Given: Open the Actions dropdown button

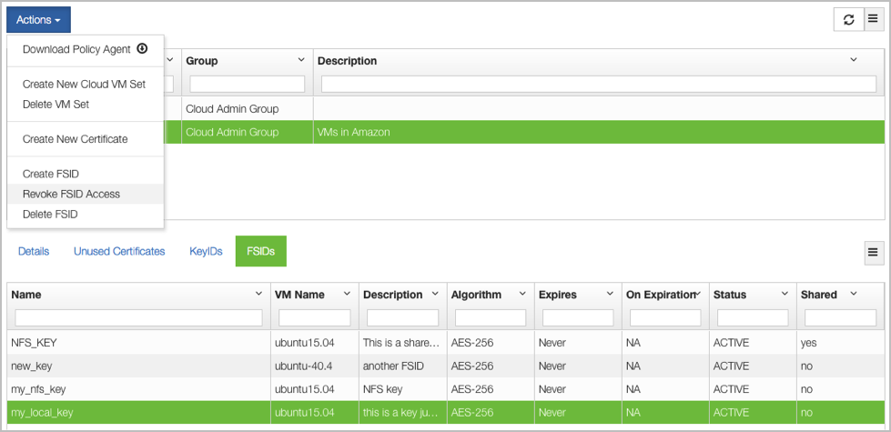Looking at the screenshot, I should (38, 20).
